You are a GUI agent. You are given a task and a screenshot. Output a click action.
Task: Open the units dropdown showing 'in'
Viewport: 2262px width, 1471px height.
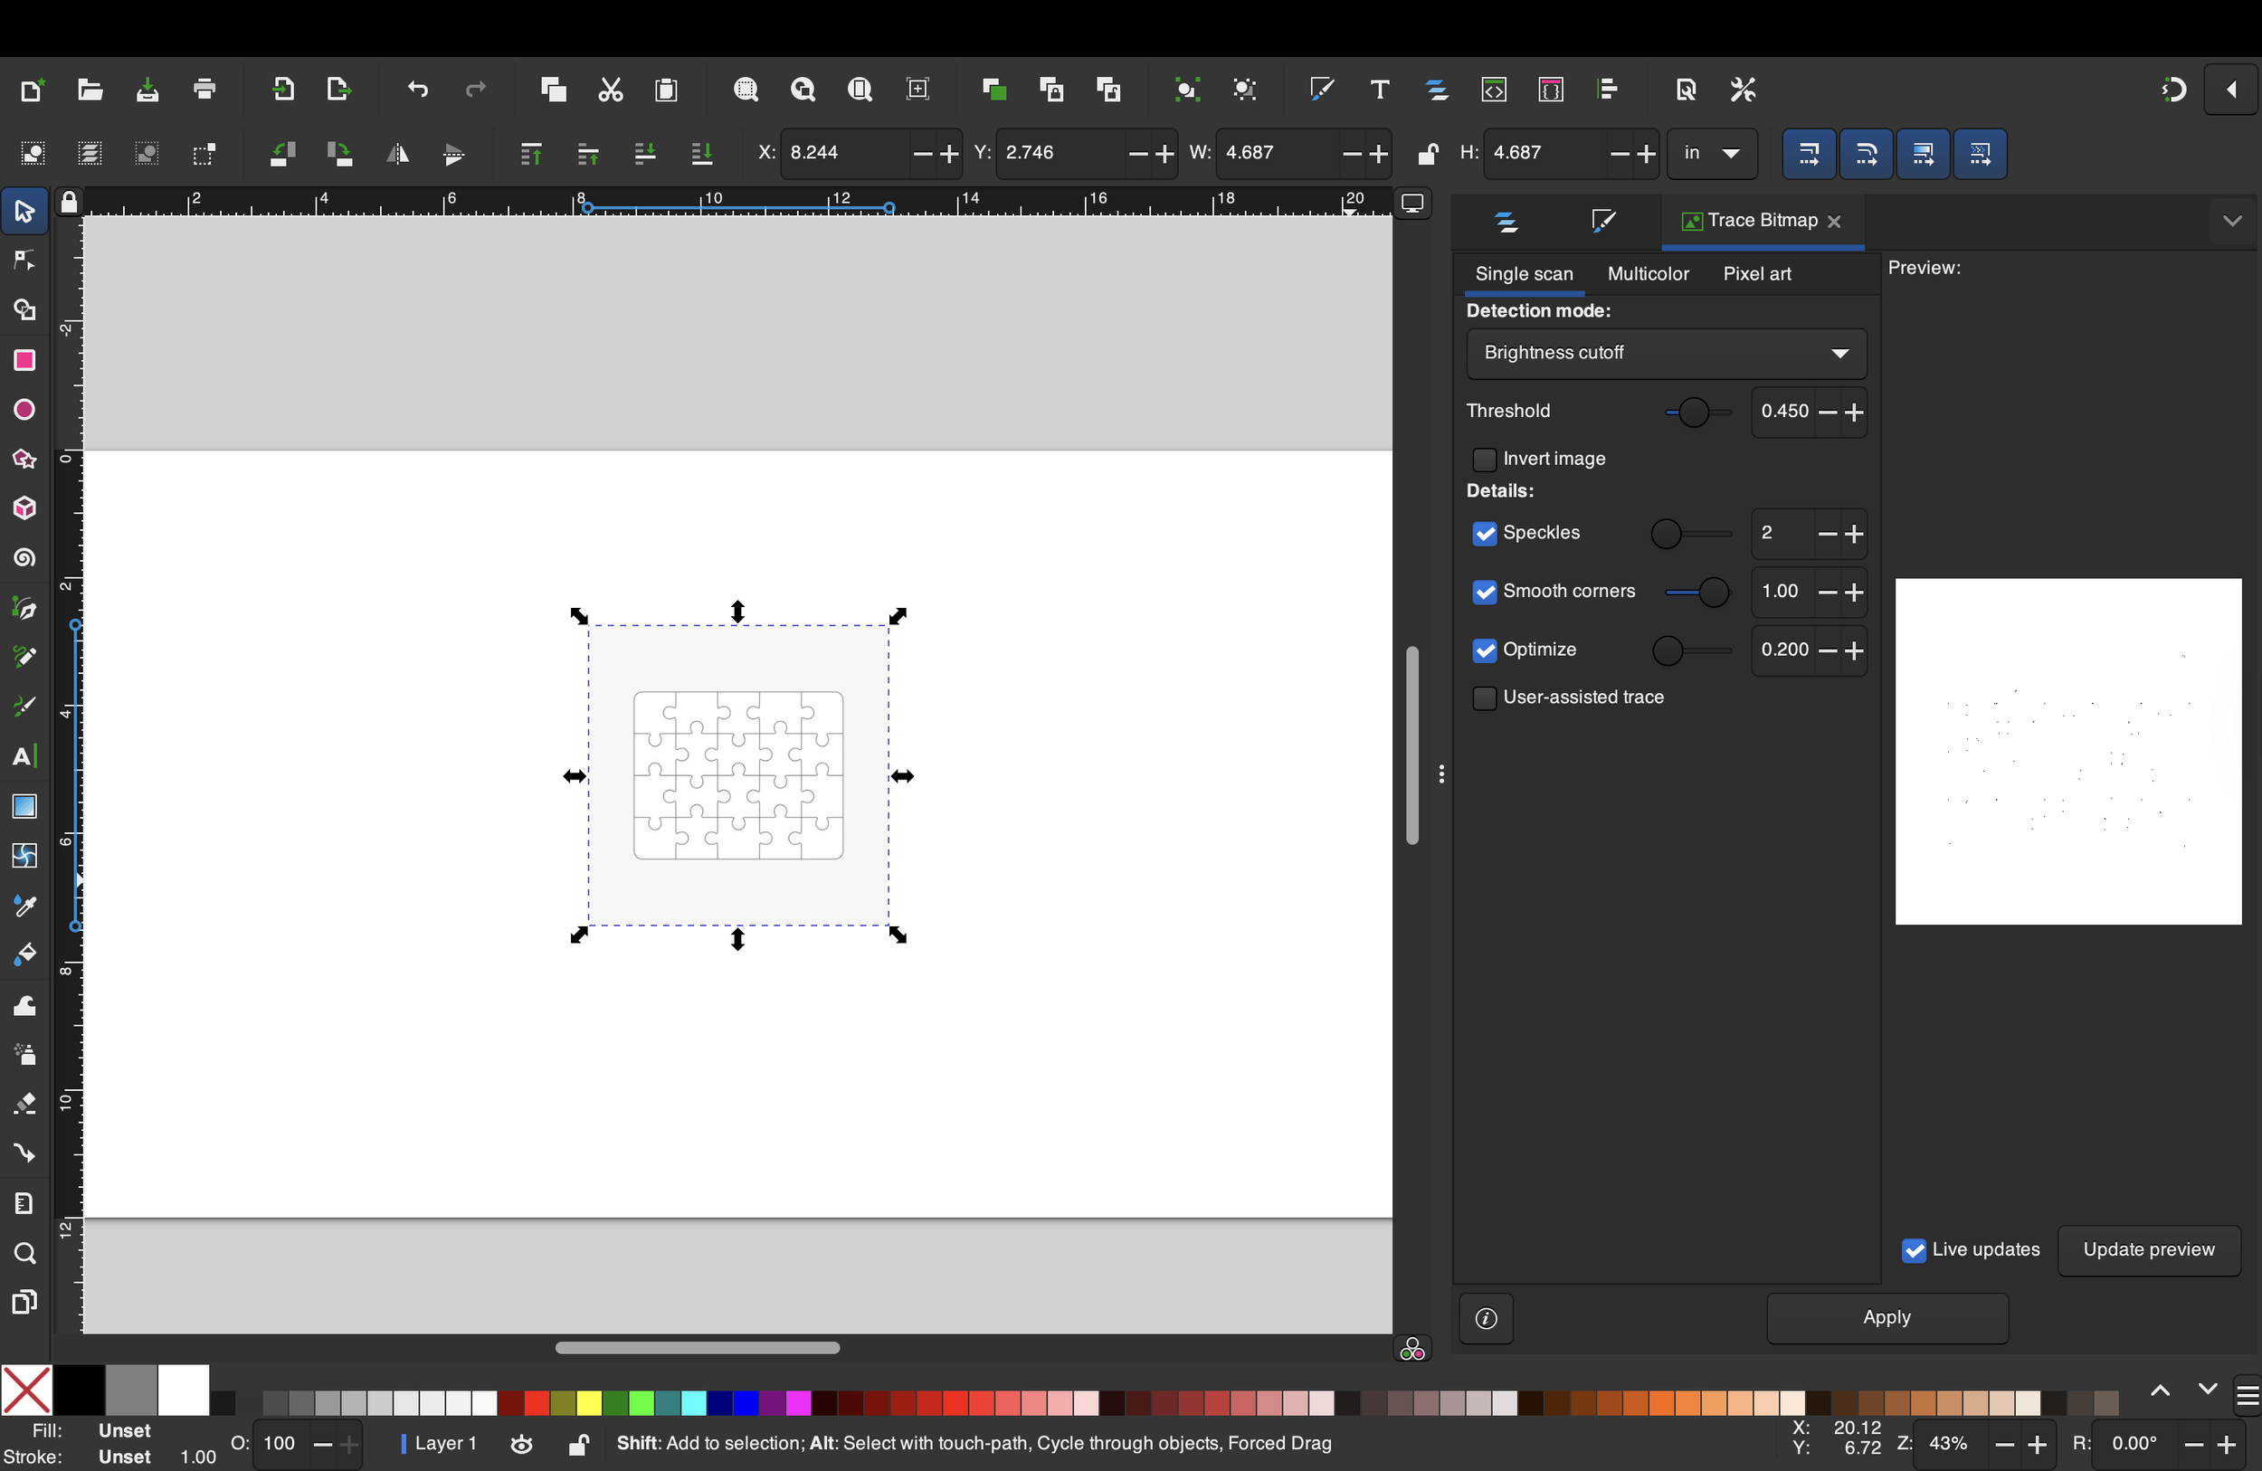click(x=1711, y=153)
